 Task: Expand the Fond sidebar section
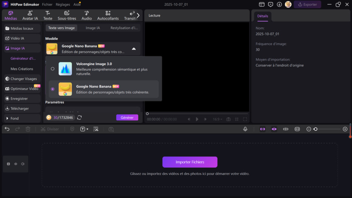(x=7, y=118)
